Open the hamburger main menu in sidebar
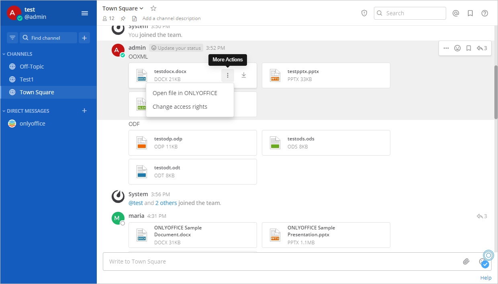This screenshot has width=498, height=284. click(85, 13)
